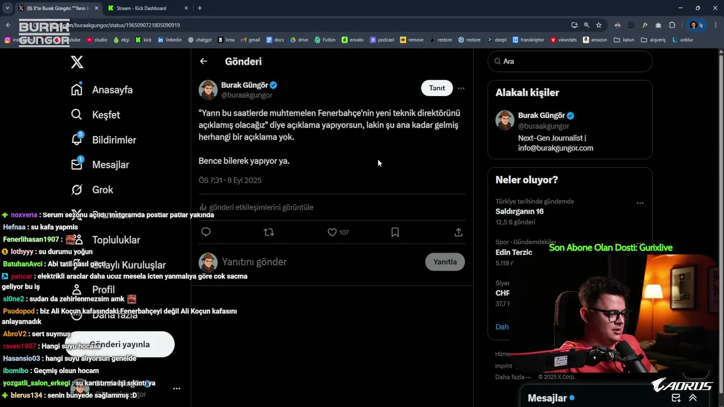Screen dimensions: 724x407
Task: Open Profil in the sidebar
Action: coord(93,289)
